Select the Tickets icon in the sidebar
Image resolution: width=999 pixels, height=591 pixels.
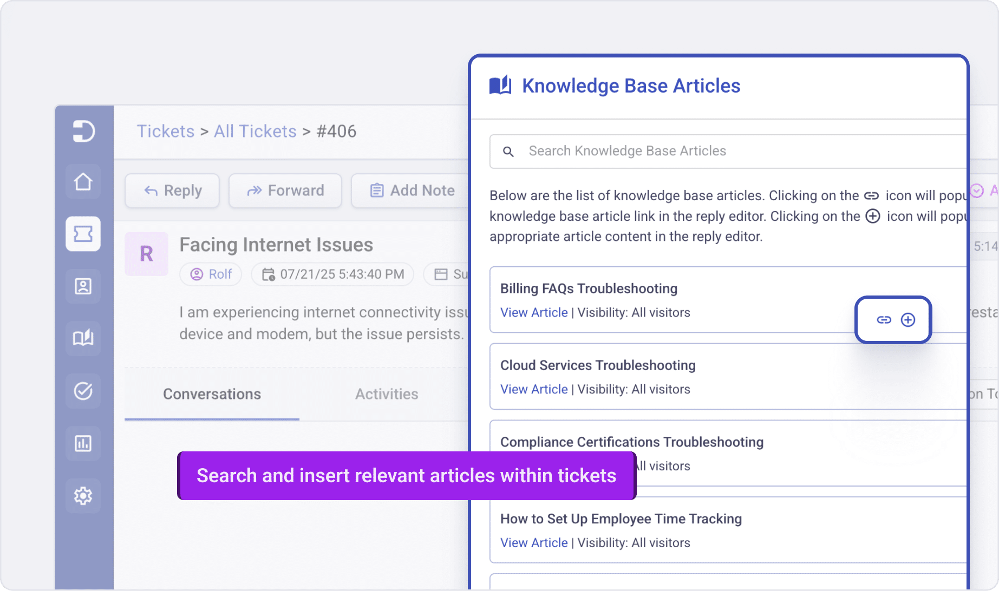point(83,234)
